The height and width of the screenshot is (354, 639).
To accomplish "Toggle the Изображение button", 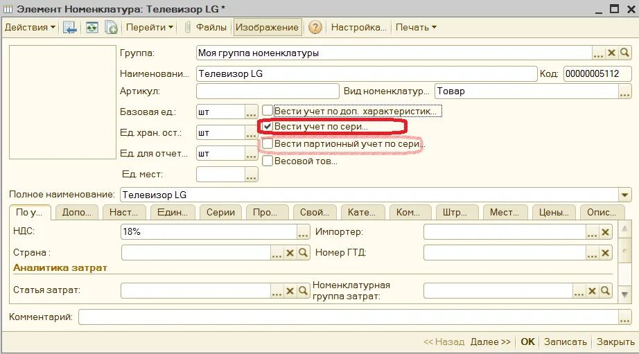I will point(267,28).
